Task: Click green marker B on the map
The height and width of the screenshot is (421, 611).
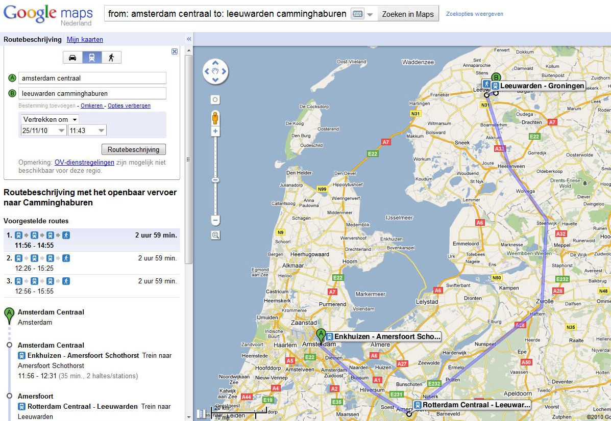Action: pos(496,77)
